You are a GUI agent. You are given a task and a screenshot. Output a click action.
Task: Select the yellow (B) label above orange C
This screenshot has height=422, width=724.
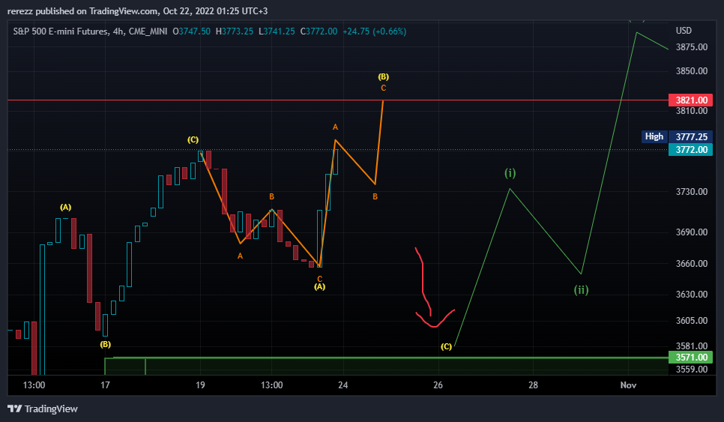tap(383, 76)
